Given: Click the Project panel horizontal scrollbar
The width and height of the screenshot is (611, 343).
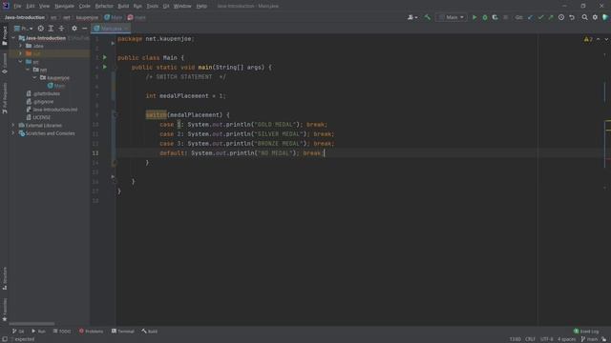Looking at the screenshot, I should (32, 323).
